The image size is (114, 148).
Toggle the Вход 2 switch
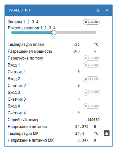click(x=91, y=79)
